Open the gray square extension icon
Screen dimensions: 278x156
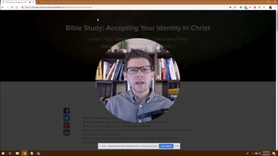click(x=259, y=7)
